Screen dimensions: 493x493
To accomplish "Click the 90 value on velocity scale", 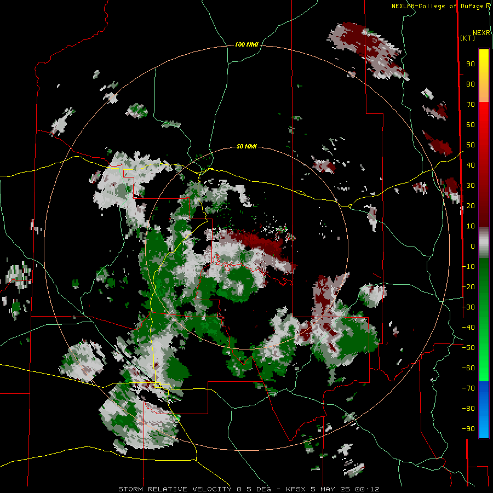I will click(471, 64).
